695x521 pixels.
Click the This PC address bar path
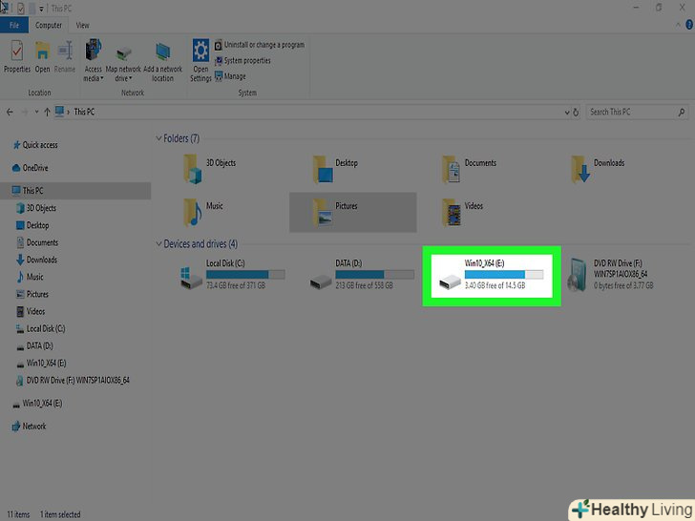point(84,112)
